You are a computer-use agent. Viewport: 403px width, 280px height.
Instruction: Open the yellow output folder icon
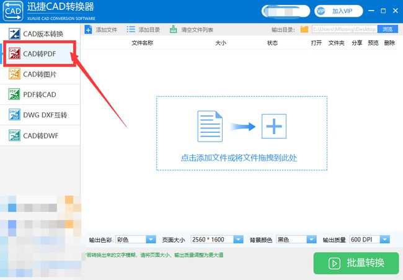[304, 29]
